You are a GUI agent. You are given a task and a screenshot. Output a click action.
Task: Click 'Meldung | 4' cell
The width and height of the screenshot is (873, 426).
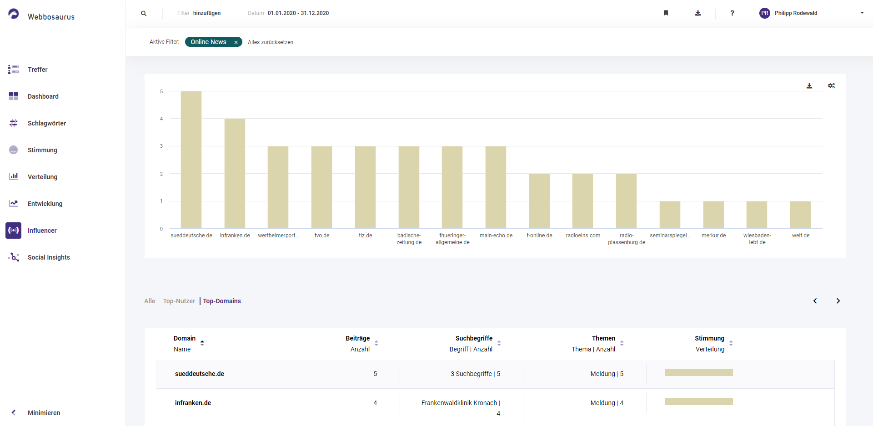coord(607,403)
